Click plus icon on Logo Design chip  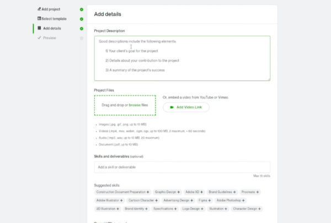[202, 209]
